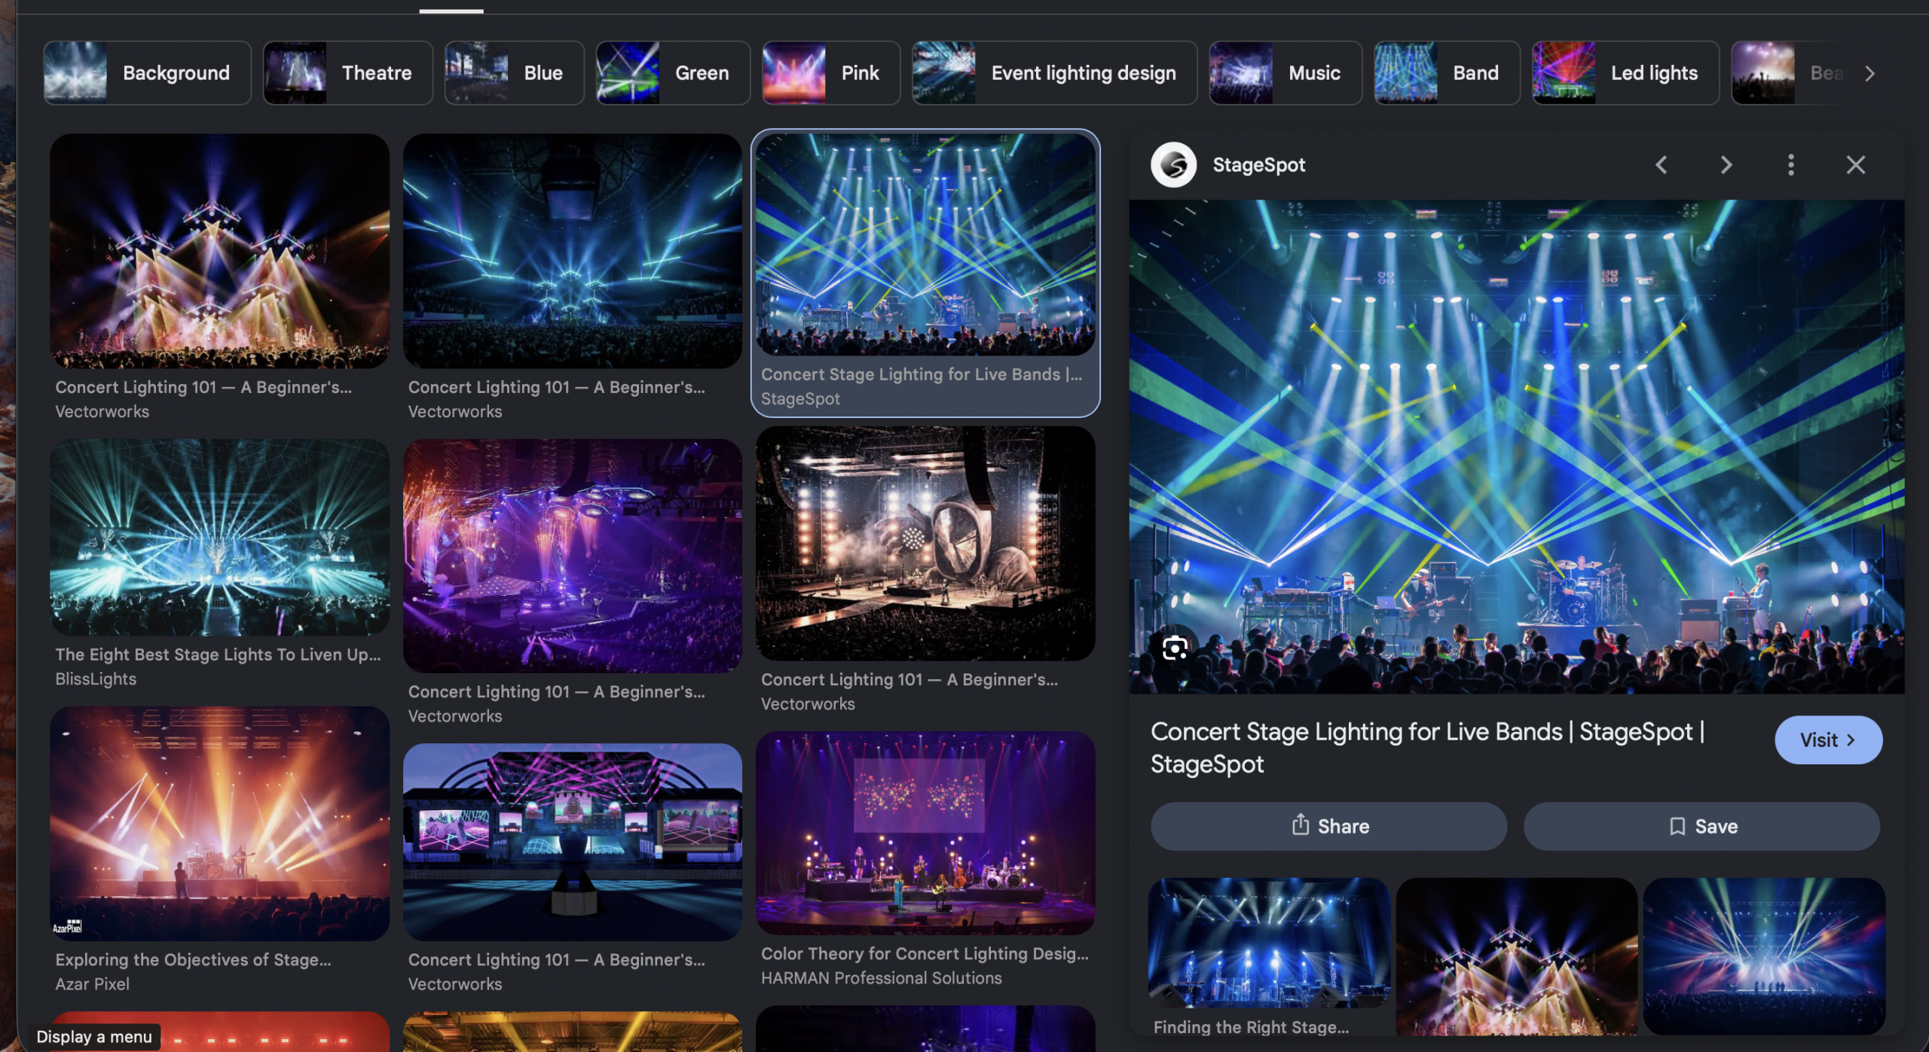The width and height of the screenshot is (1929, 1052).
Task: Apply Event lighting design filter
Action: [1054, 73]
